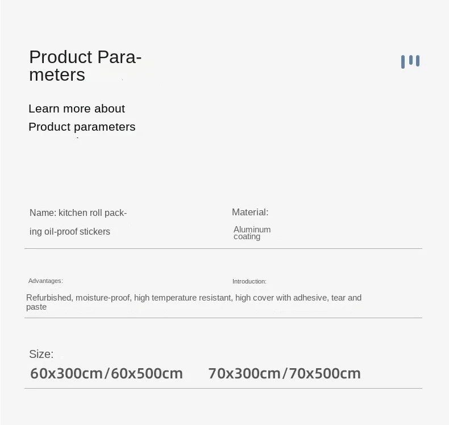Click the three vertical bars icon
This screenshot has height=425, width=449.
pos(410,61)
